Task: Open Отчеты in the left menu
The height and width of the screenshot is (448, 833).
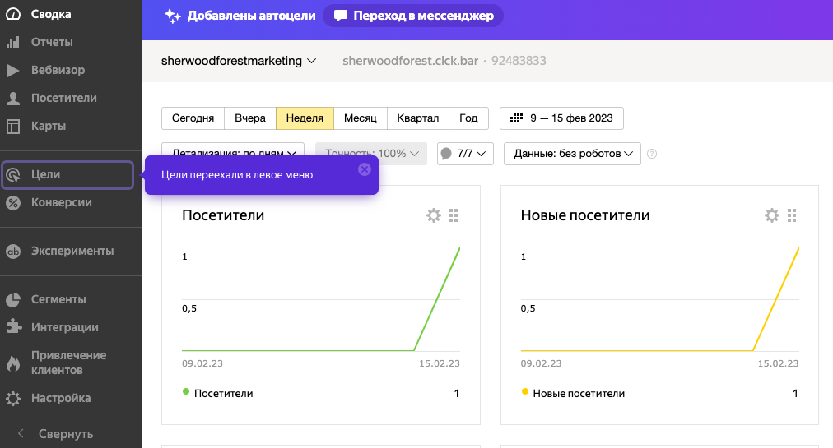Action: click(52, 42)
